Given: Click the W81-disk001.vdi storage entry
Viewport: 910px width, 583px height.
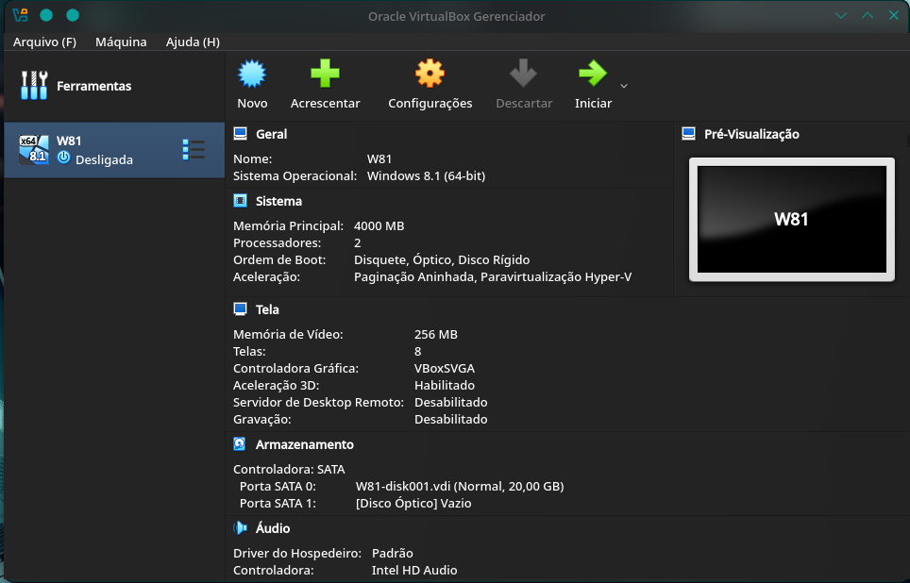Looking at the screenshot, I should (x=460, y=486).
